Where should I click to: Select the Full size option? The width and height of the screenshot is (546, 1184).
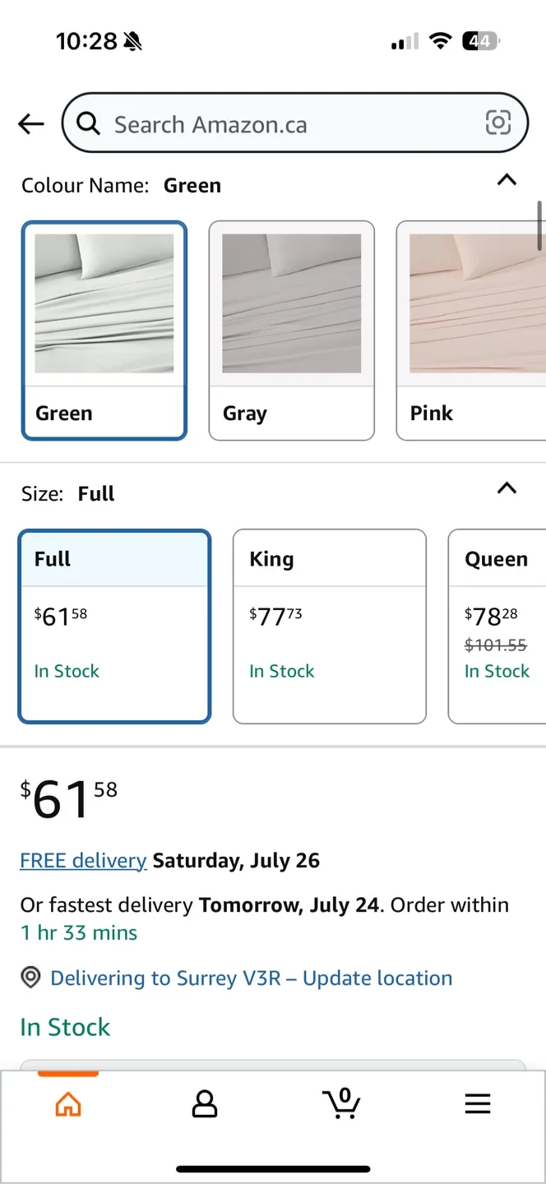114,627
